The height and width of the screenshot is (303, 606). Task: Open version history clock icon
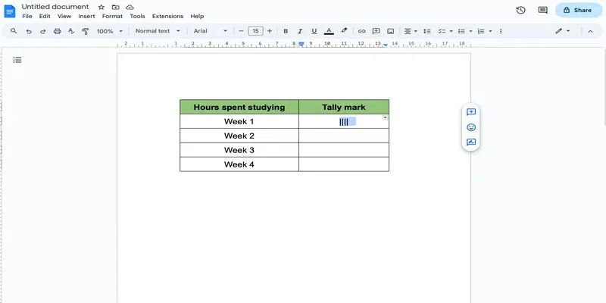click(x=520, y=10)
